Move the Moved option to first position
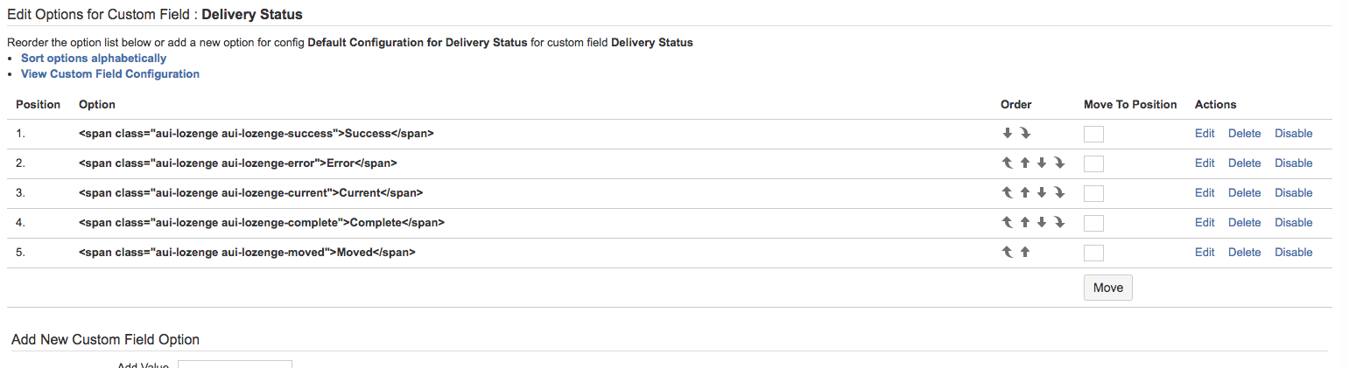 click(1008, 253)
